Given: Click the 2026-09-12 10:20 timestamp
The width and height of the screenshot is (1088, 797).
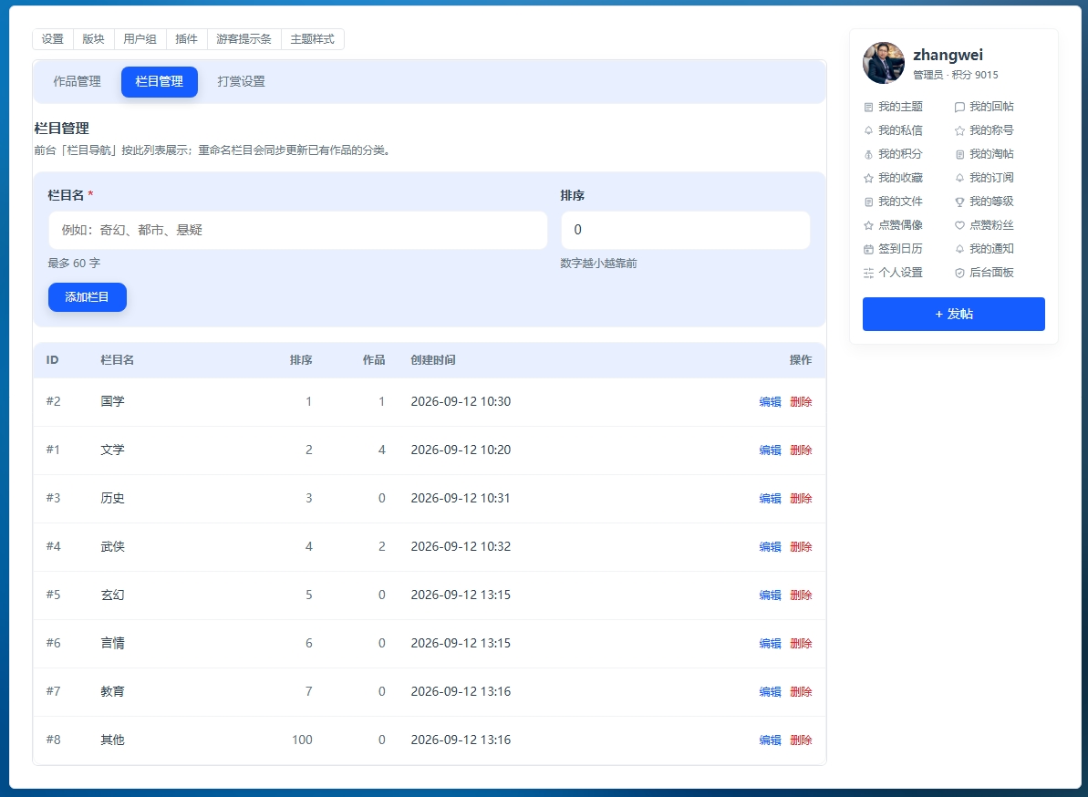Looking at the screenshot, I should coord(461,450).
